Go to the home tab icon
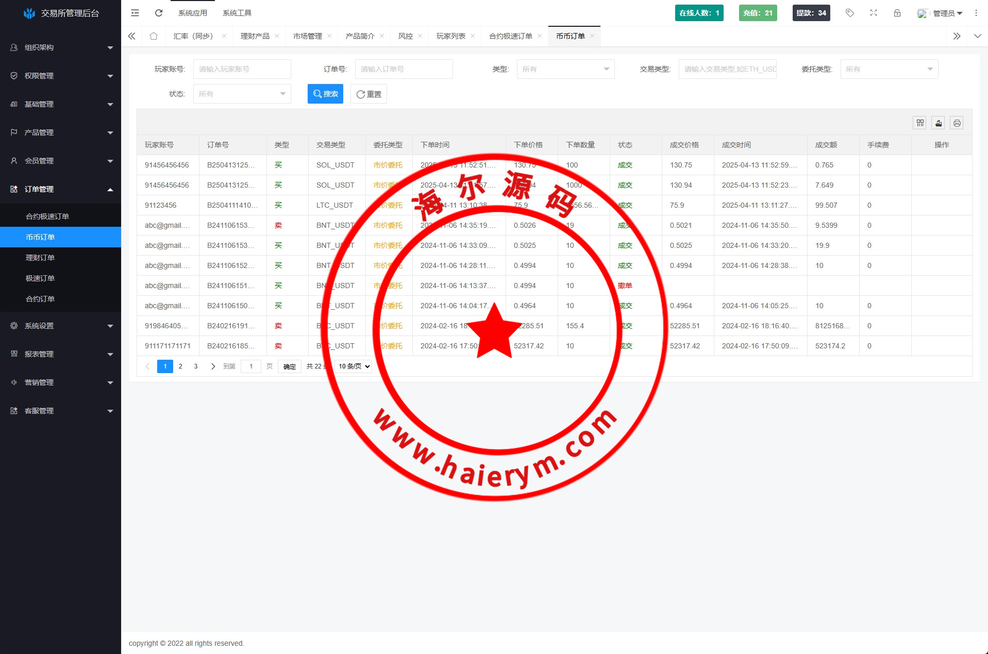The image size is (988, 654). click(x=154, y=36)
